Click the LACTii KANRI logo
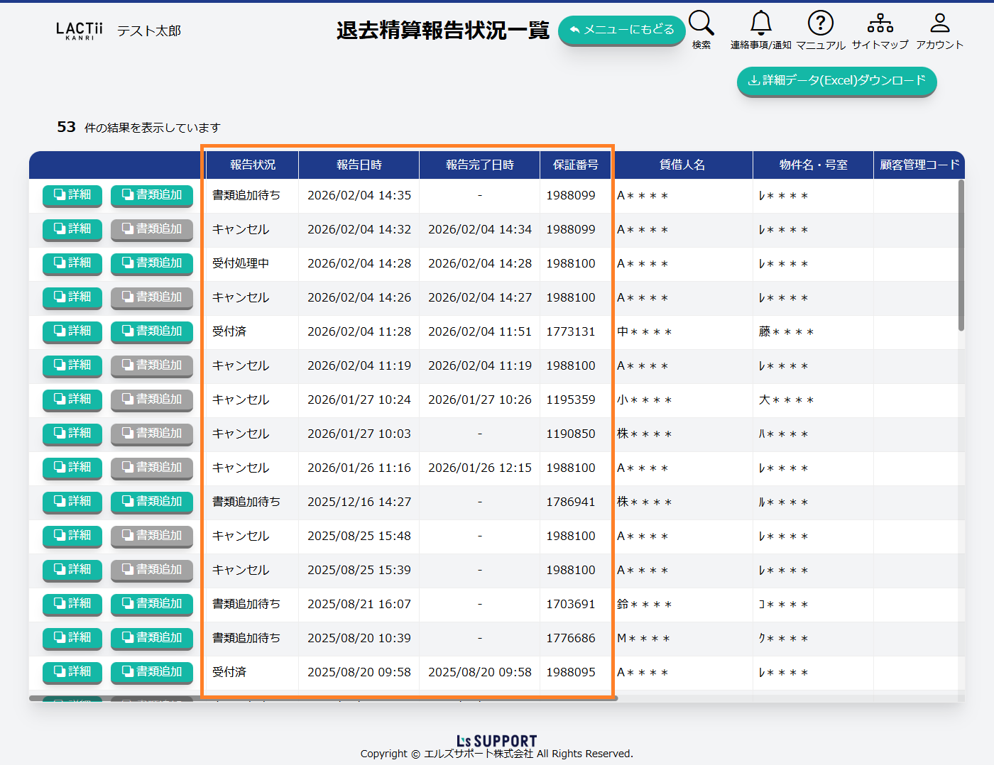994x765 pixels. [79, 31]
